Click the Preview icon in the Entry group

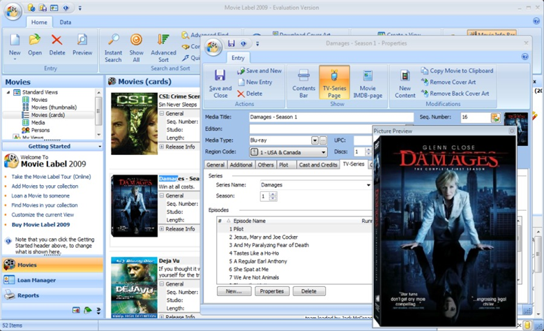(82, 43)
